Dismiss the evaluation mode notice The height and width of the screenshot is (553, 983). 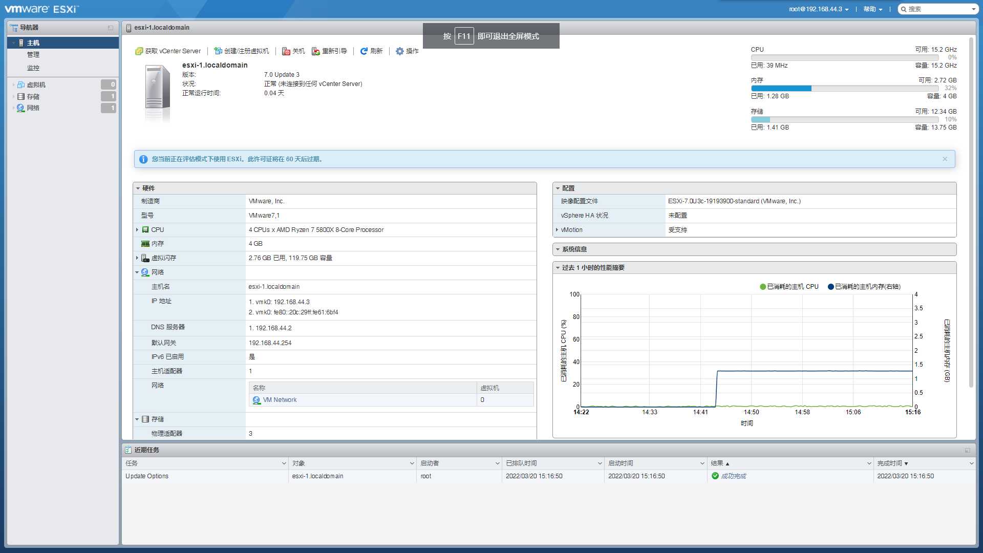[x=945, y=159]
